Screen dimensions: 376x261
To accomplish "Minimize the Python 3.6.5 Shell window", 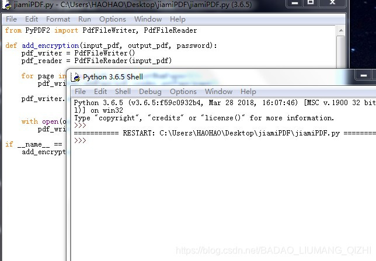I will [x=364, y=75].
